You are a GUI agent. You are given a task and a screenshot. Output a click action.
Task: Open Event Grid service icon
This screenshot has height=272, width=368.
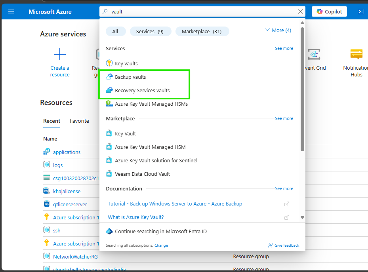tap(314, 54)
